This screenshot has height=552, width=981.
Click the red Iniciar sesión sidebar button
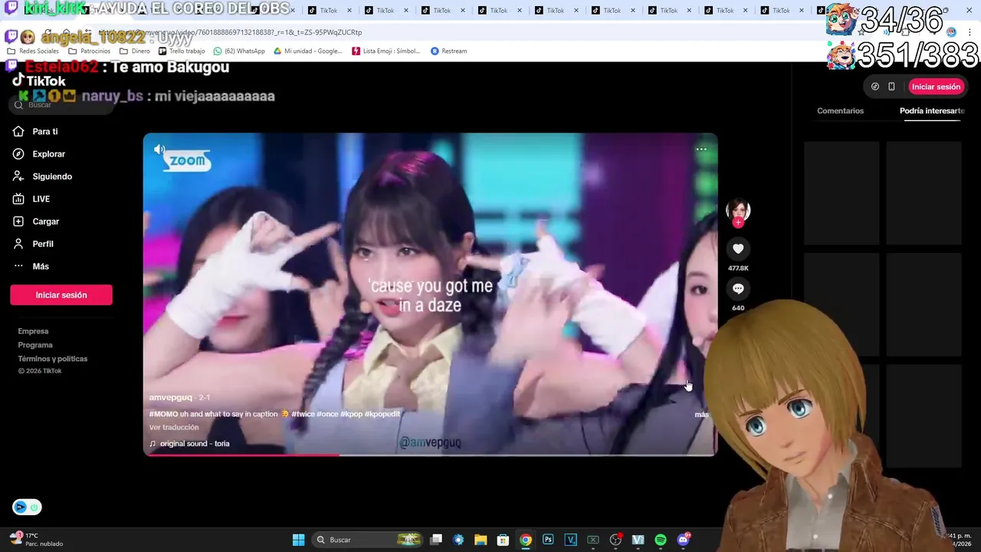(x=61, y=295)
